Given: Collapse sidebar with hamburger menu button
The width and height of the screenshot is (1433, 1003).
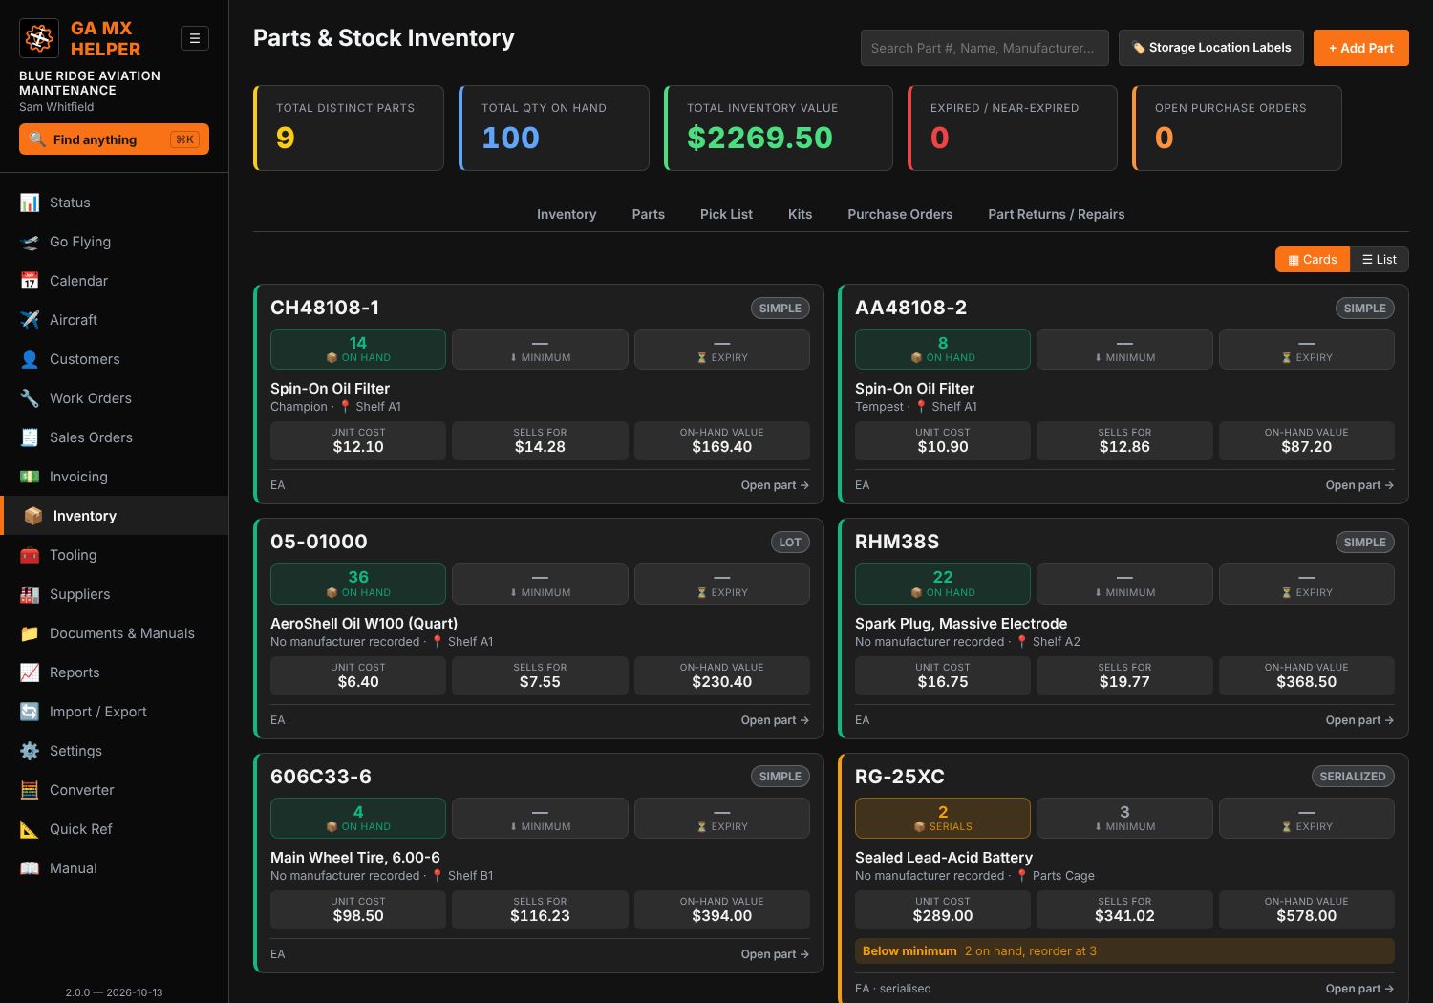Looking at the screenshot, I should 195,38.
